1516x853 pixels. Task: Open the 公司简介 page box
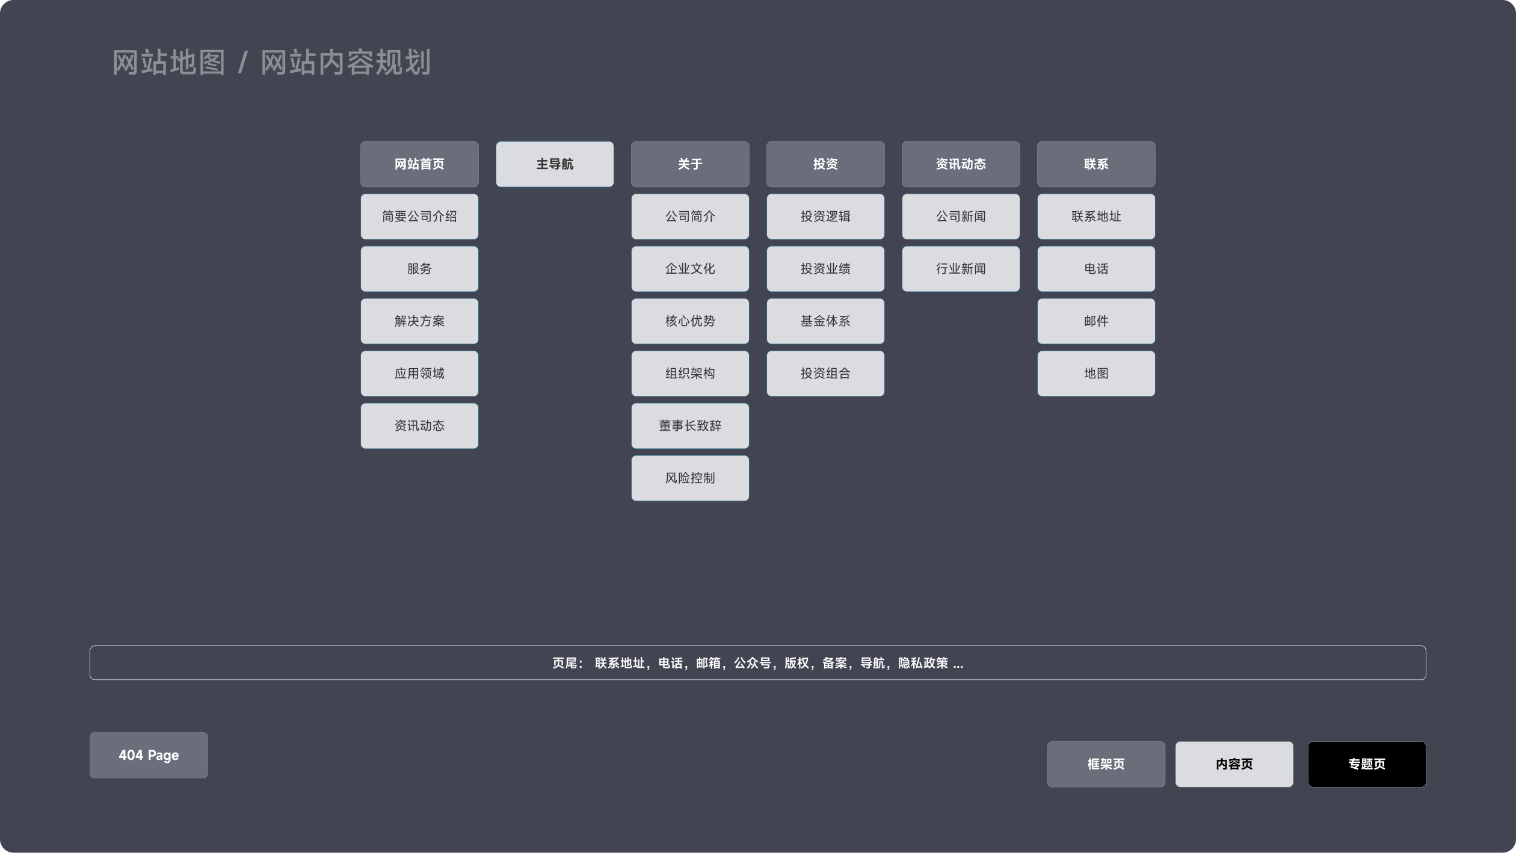tap(690, 217)
